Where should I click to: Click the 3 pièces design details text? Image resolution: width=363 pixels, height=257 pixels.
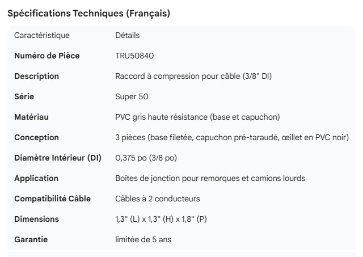pyautogui.click(x=231, y=137)
